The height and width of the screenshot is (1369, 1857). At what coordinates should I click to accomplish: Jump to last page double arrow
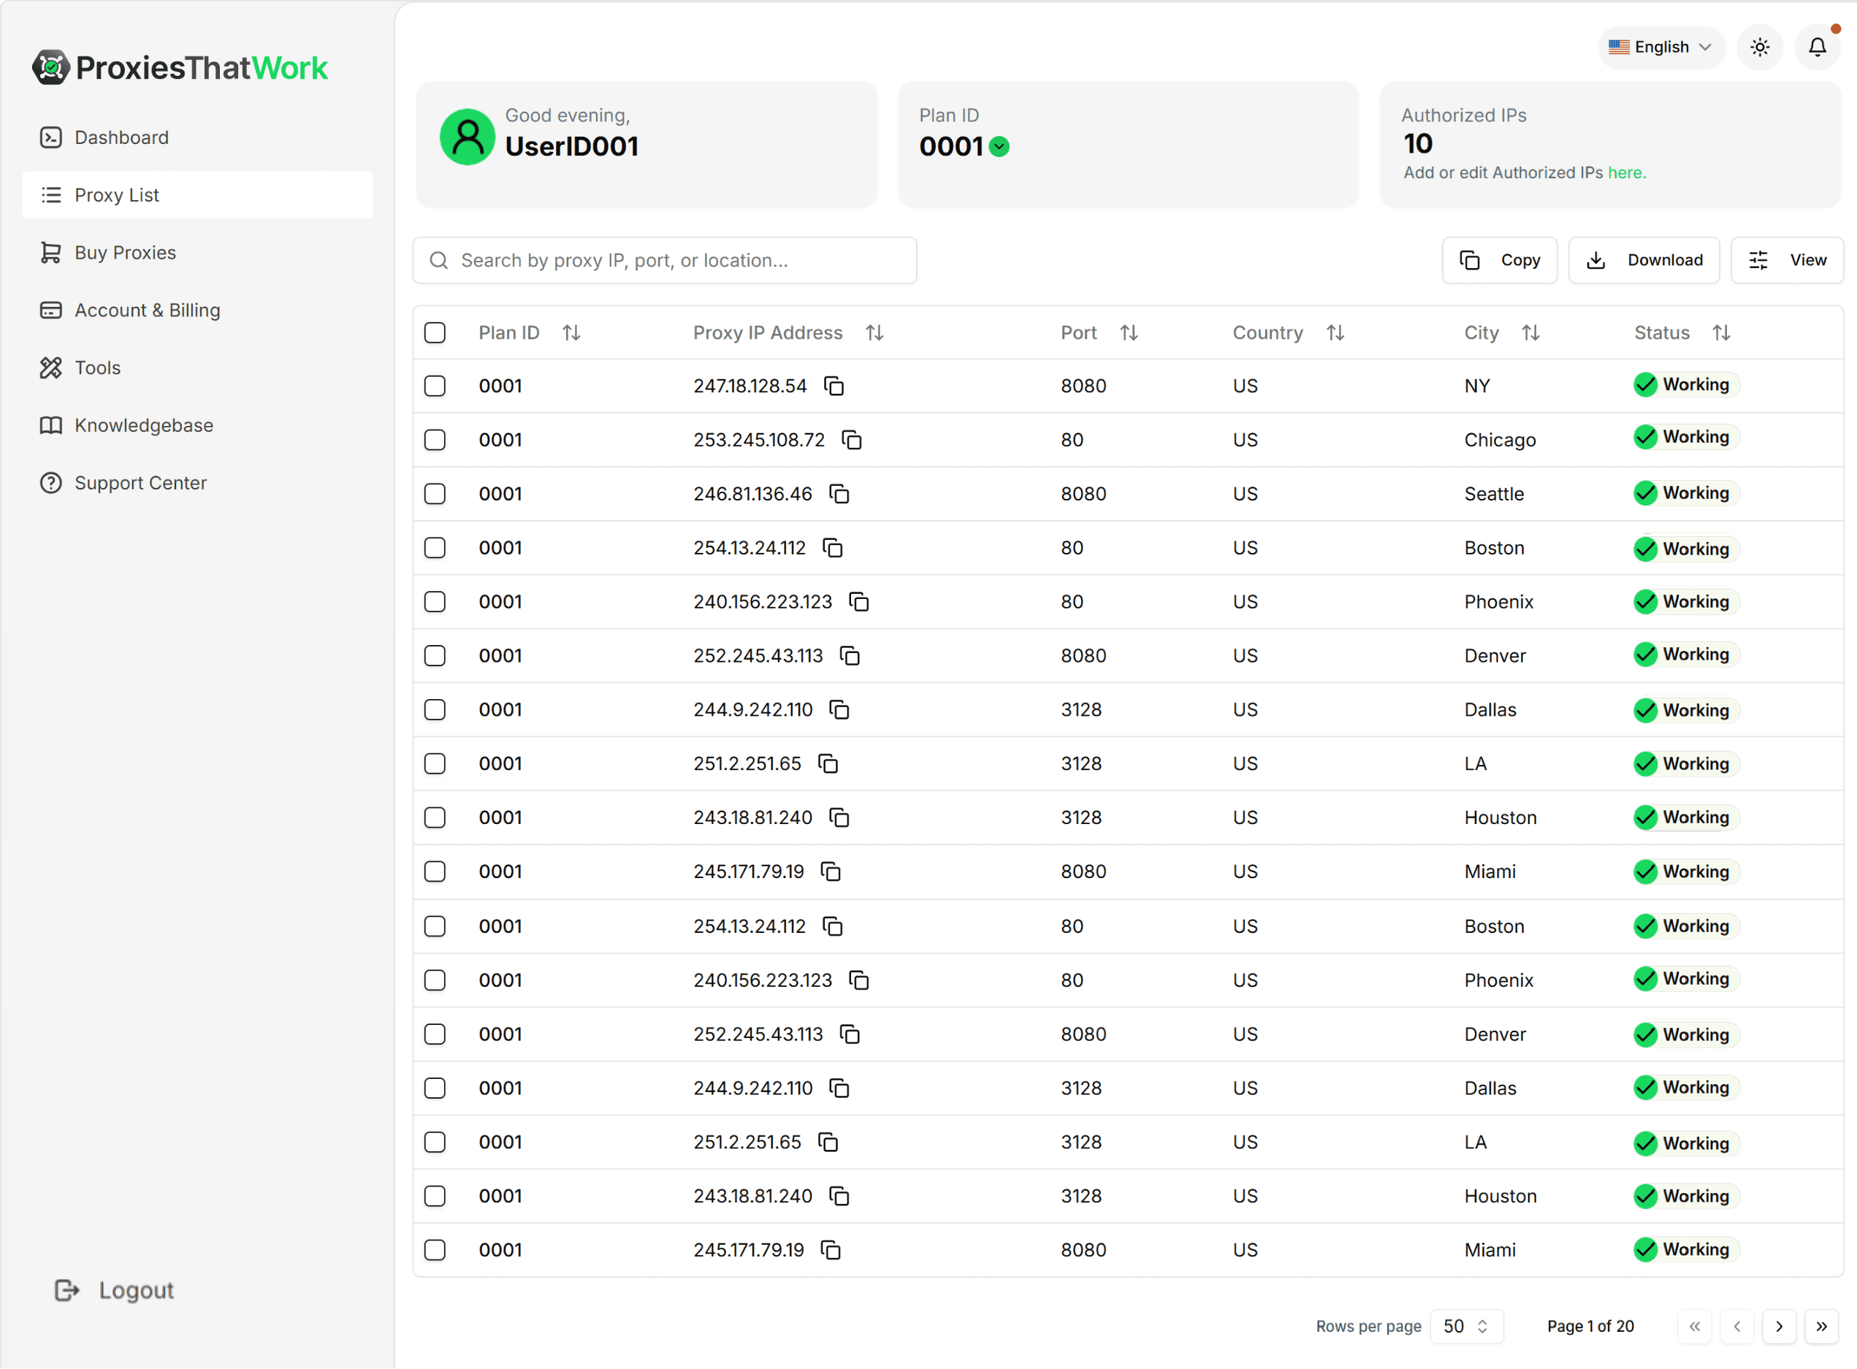(1821, 1326)
